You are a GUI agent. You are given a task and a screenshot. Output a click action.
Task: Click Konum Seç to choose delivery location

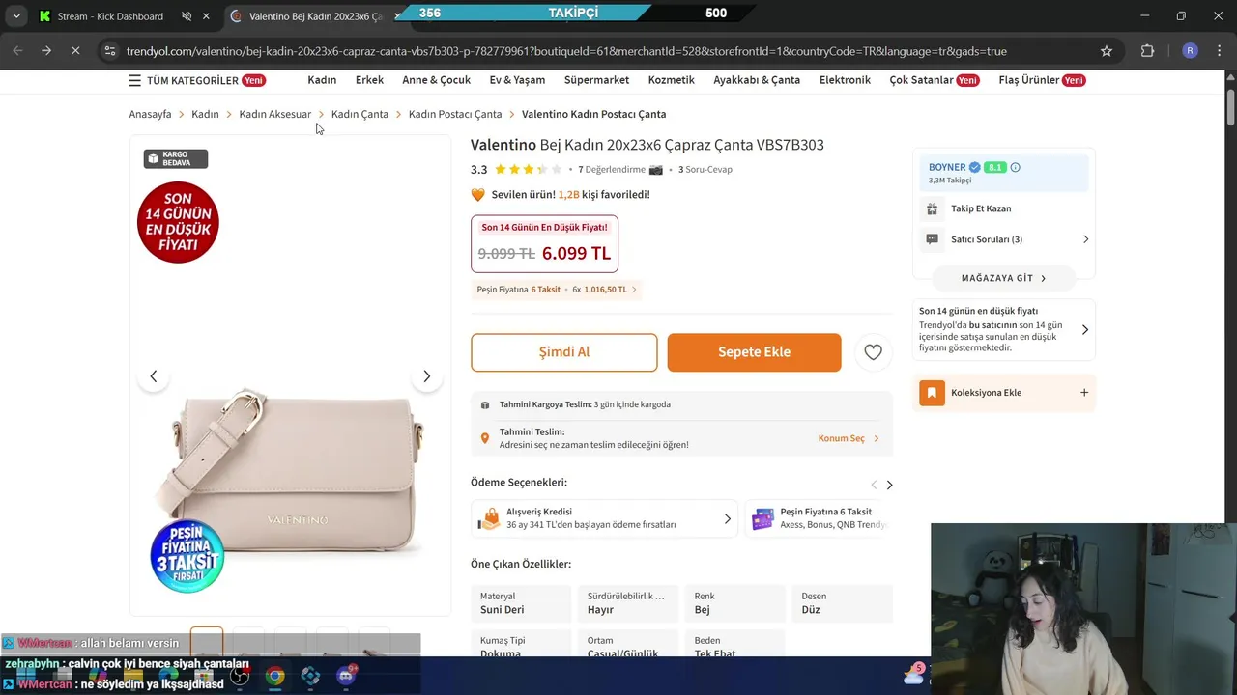click(849, 438)
